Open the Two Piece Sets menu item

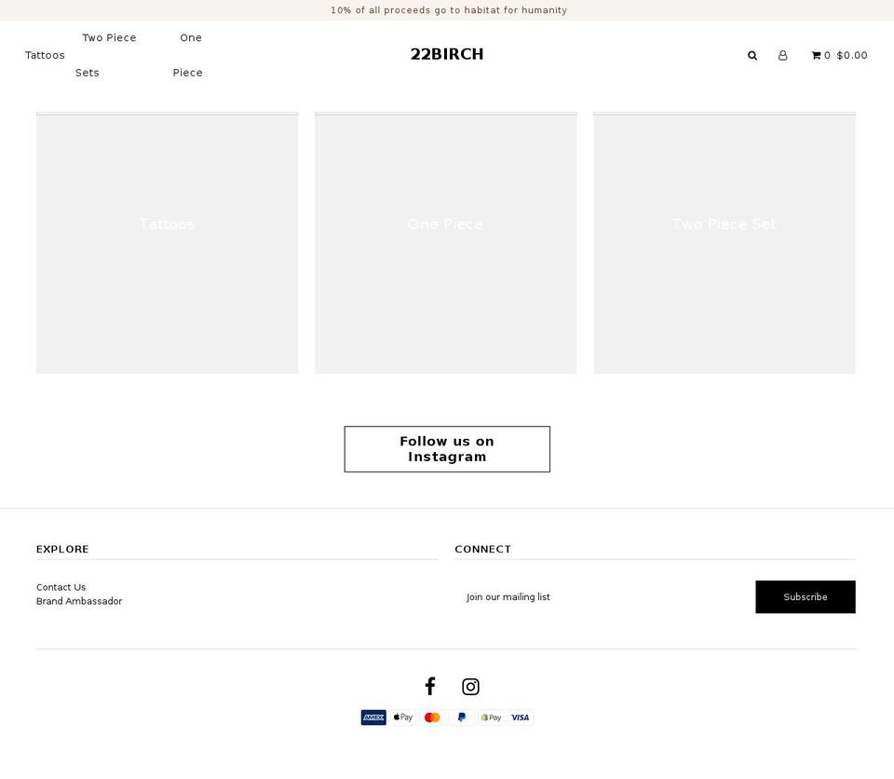pyautogui.click(x=106, y=55)
